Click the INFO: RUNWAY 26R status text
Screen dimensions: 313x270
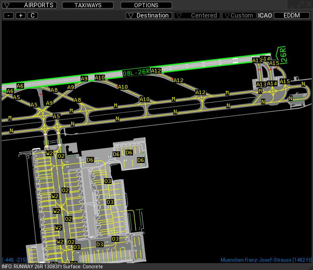52,267
